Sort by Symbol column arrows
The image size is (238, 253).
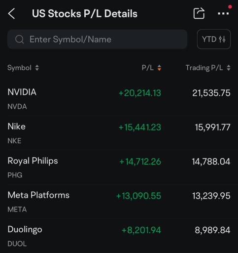37,68
